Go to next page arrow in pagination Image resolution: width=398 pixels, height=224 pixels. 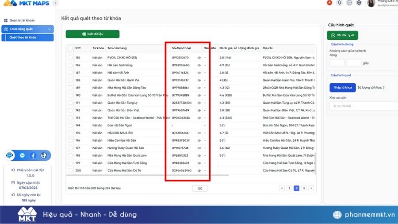311,188
